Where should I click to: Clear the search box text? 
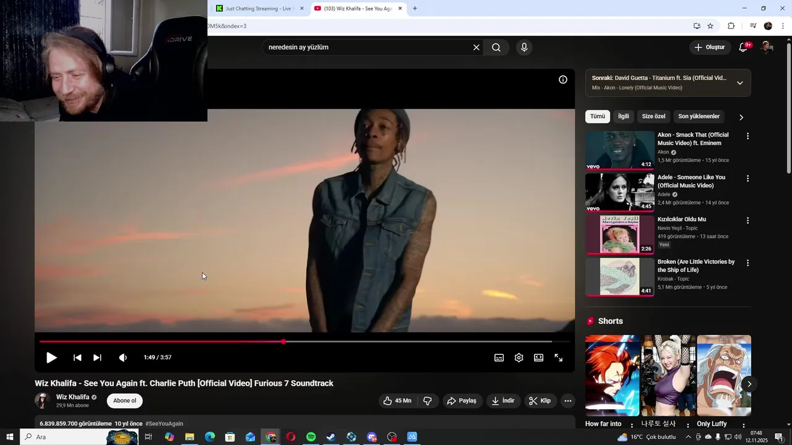coord(476,48)
